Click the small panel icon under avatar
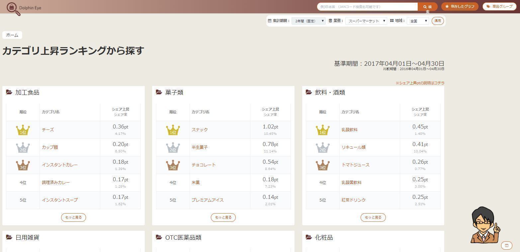The width and height of the screenshot is (520, 252). coord(507,246)
